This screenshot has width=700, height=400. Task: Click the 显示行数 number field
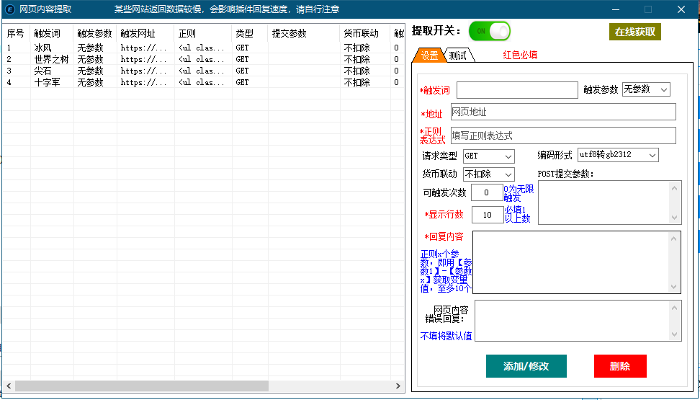click(x=487, y=215)
